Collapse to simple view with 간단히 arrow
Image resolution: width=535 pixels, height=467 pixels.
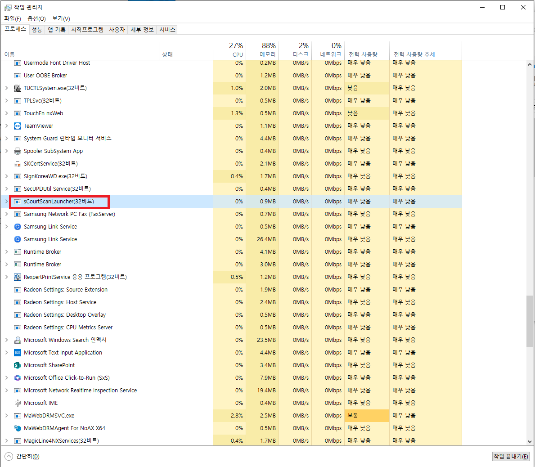(x=9, y=456)
